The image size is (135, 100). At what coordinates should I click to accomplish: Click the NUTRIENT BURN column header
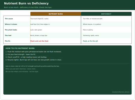click(x=56, y=14)
